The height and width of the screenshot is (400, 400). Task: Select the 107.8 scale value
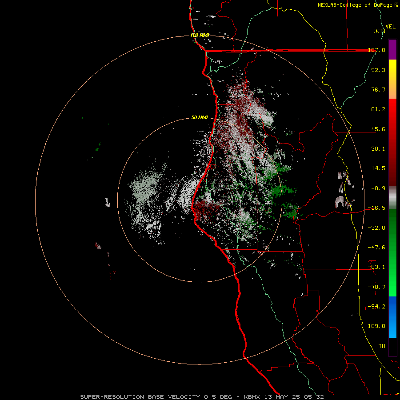(x=377, y=50)
